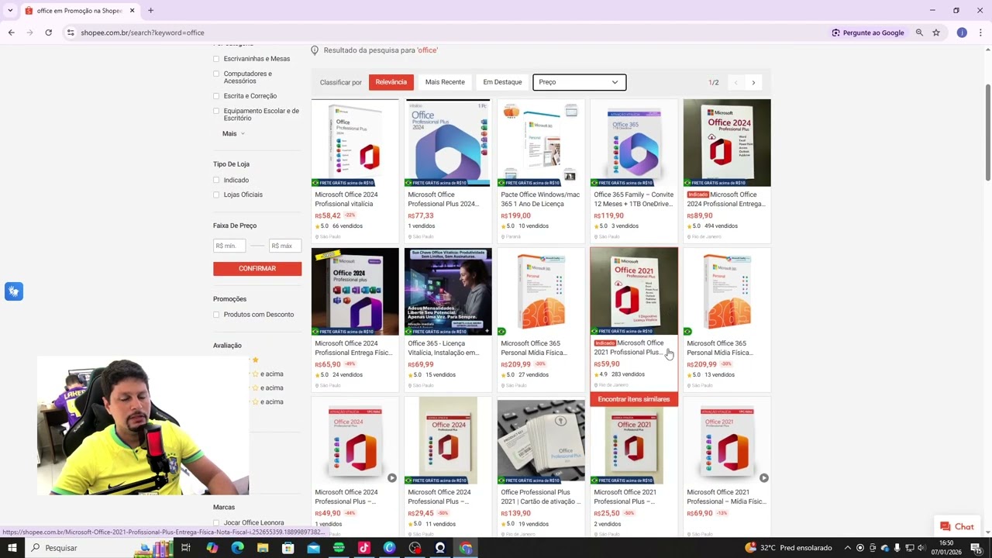The height and width of the screenshot is (558, 992).
Task: Click Encontrar itens similares button
Action: 634,399
